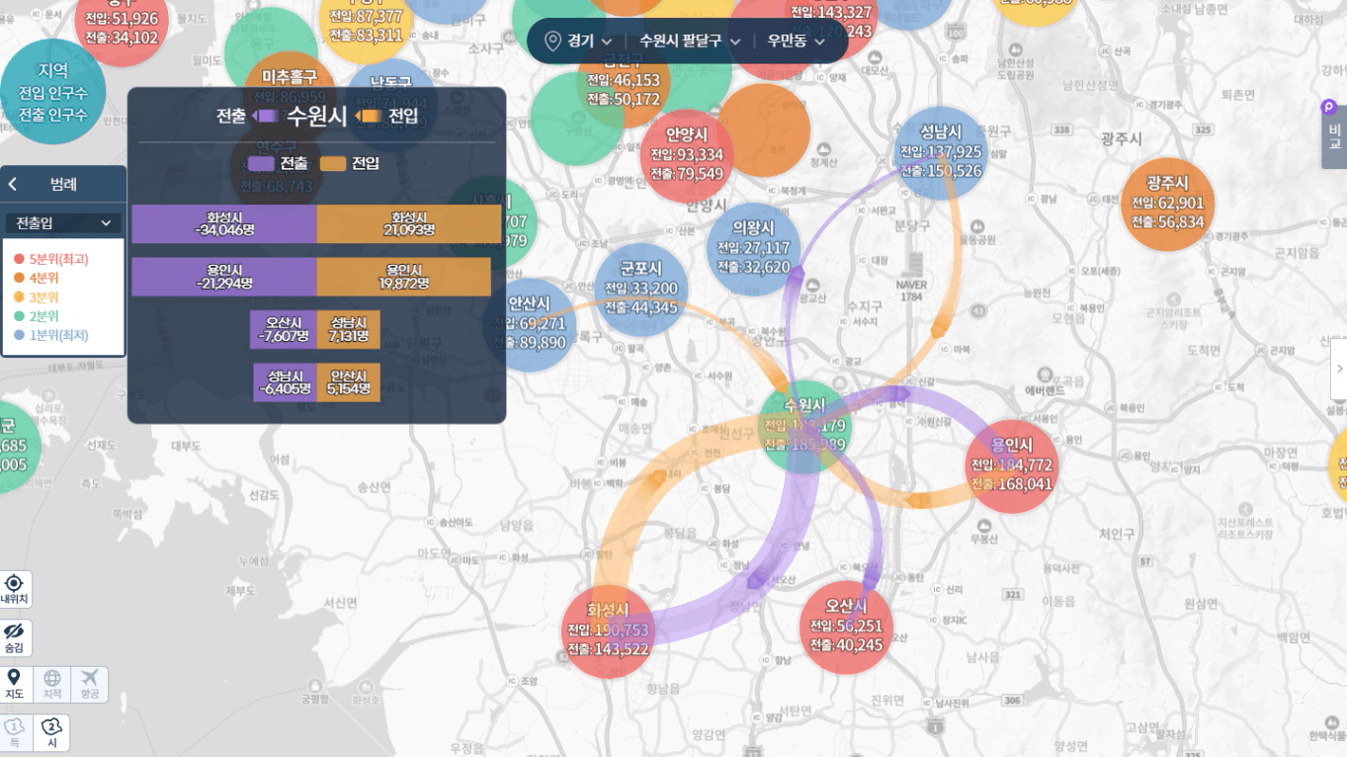Click the 지역 전입 인구수 info bubble
Viewport: 1347px width, 757px height.
tap(52, 92)
